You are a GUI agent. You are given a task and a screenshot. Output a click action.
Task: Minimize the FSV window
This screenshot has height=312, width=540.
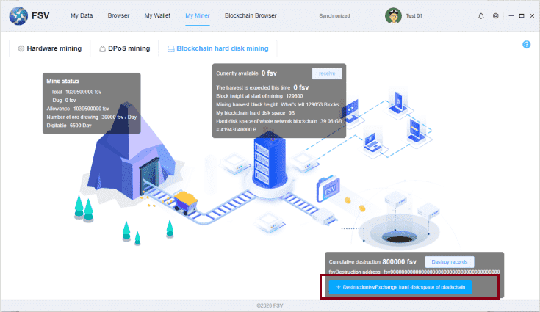click(511, 16)
